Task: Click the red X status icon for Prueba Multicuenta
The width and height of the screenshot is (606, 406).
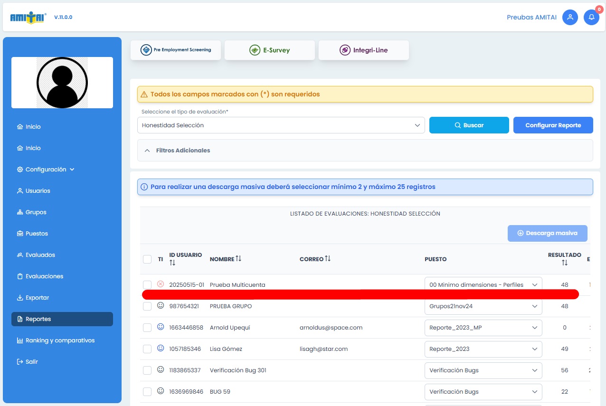Action: 161,284
